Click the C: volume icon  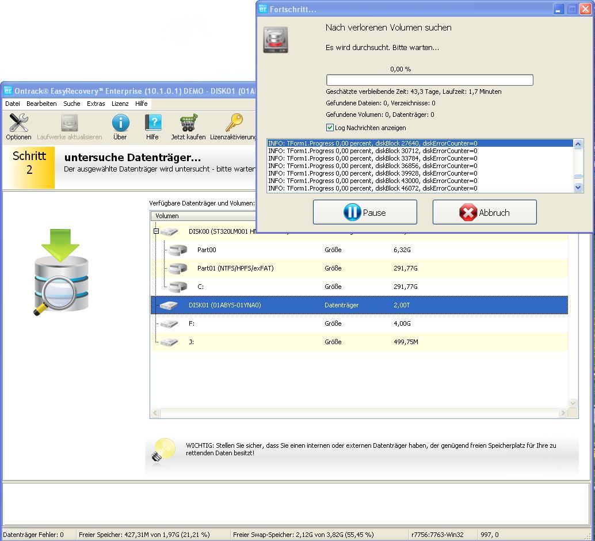pos(178,287)
